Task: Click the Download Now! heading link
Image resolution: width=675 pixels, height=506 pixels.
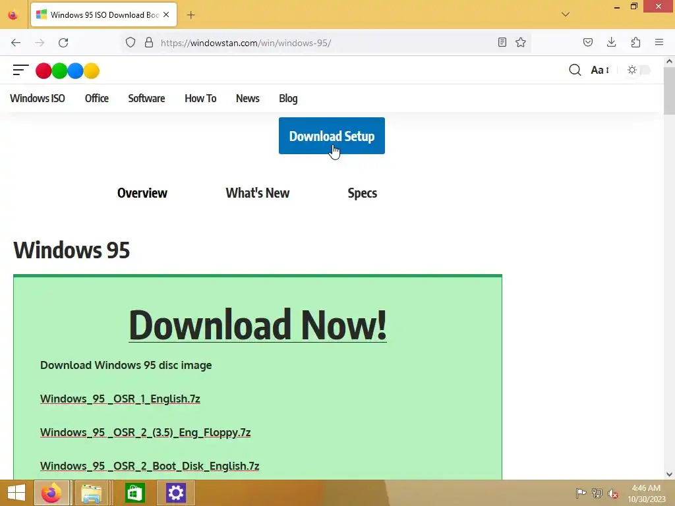Action: click(258, 325)
